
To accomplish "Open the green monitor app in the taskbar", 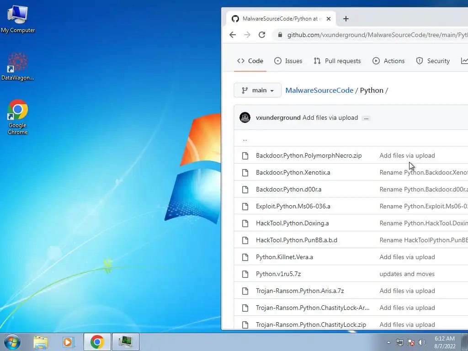I will pyautogui.click(x=125, y=342).
